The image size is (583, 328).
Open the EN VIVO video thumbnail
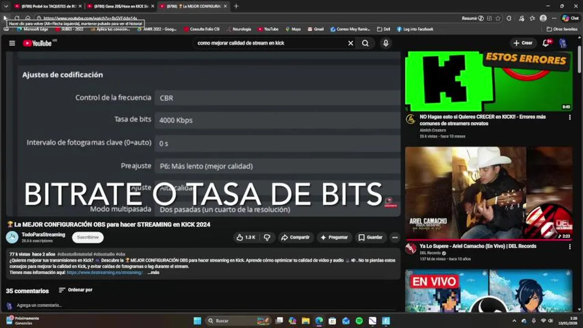489,291
